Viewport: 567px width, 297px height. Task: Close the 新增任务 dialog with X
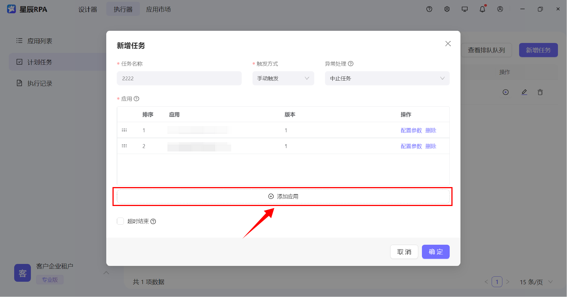pyautogui.click(x=448, y=44)
